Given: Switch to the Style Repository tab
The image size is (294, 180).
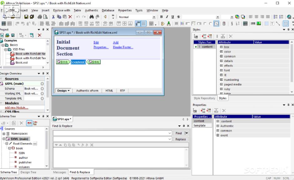Looking at the screenshot, I should (204, 98).
